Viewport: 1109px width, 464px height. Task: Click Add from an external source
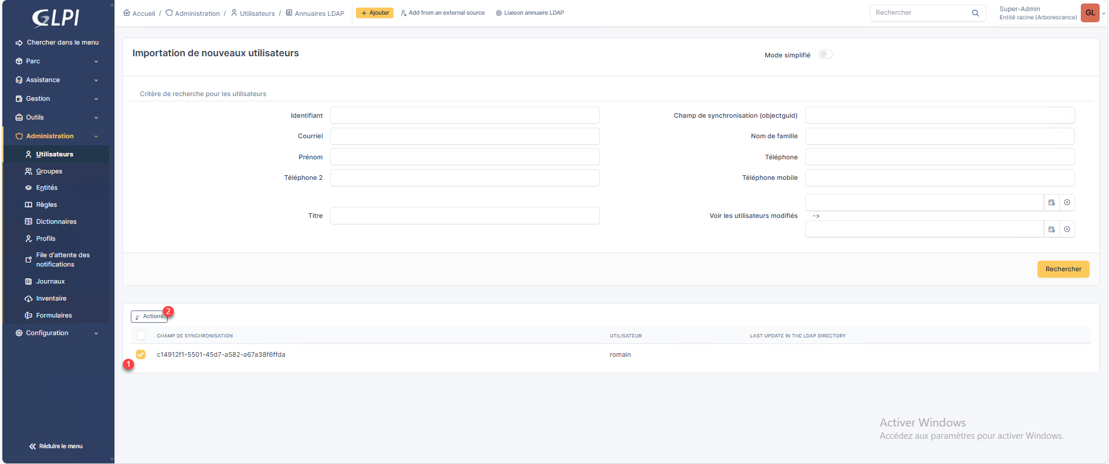443,13
